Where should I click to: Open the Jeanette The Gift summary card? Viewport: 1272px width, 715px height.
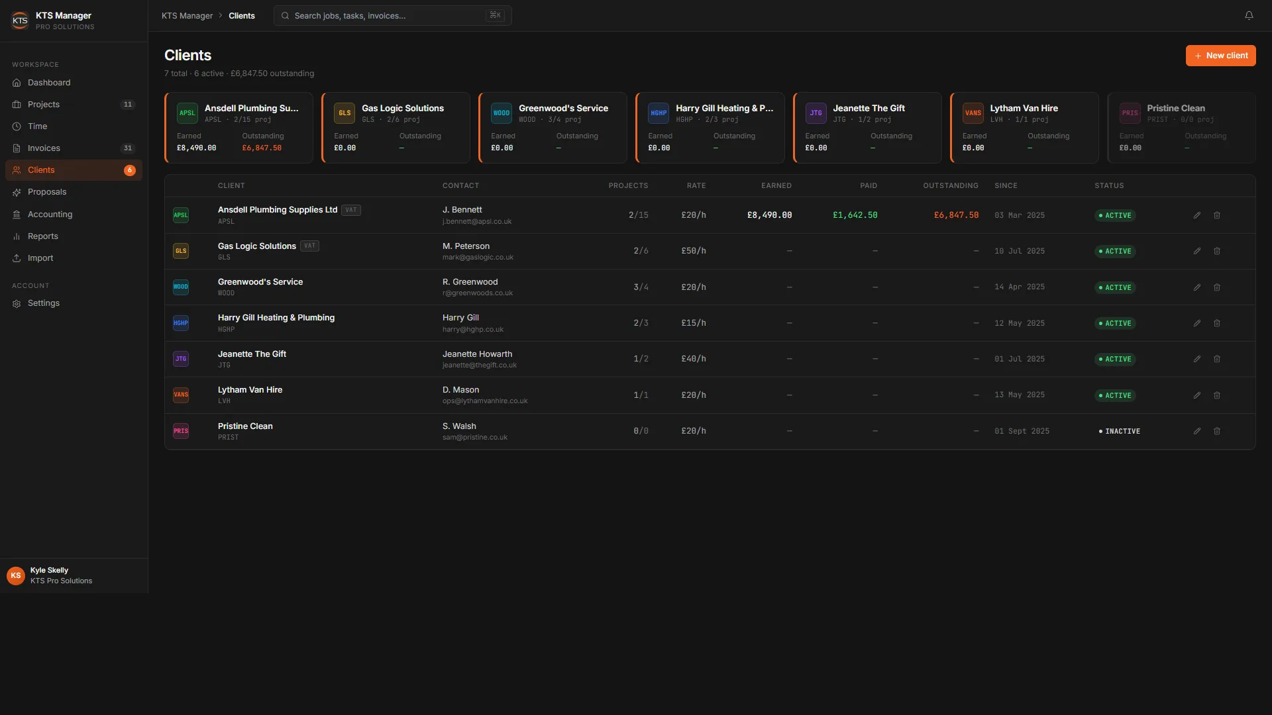tap(867, 128)
